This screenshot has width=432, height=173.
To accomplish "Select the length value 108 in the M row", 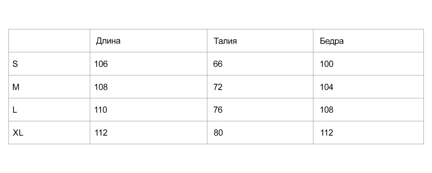I will (x=101, y=87).
